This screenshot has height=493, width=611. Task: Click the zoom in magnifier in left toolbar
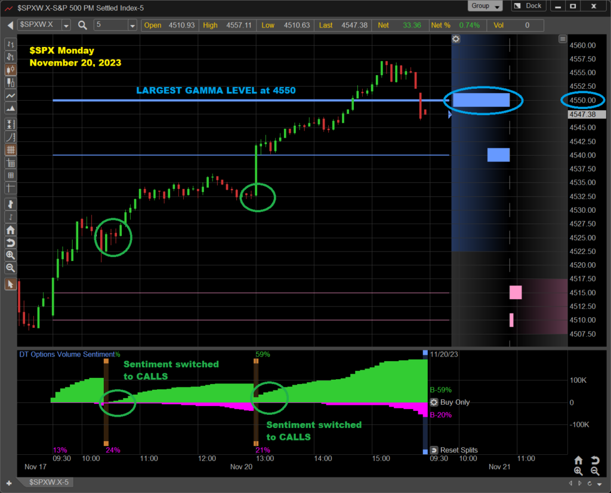[10, 255]
